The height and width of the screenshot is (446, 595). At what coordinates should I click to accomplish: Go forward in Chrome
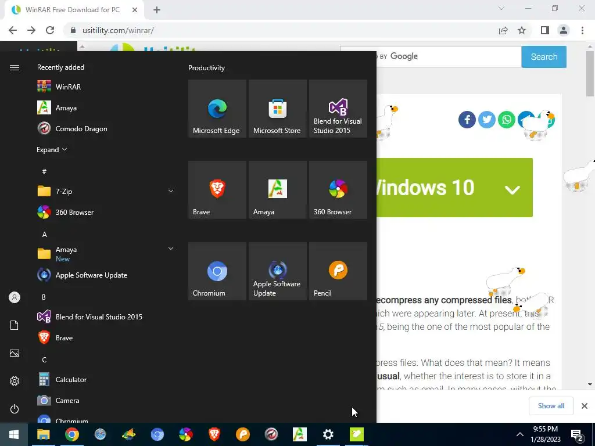click(x=31, y=30)
